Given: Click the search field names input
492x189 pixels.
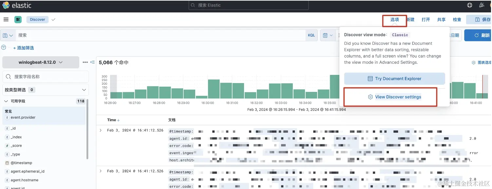Looking at the screenshot, I should (46, 77).
